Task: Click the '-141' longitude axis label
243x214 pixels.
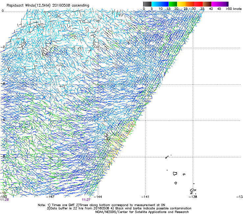Action: point(145,197)
